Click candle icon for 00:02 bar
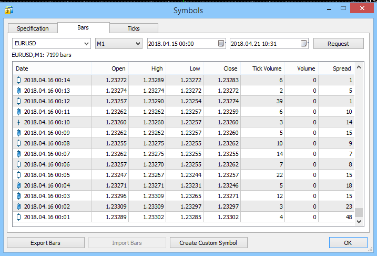Image resolution: width=377 pixels, height=256 pixels. click(x=18, y=206)
